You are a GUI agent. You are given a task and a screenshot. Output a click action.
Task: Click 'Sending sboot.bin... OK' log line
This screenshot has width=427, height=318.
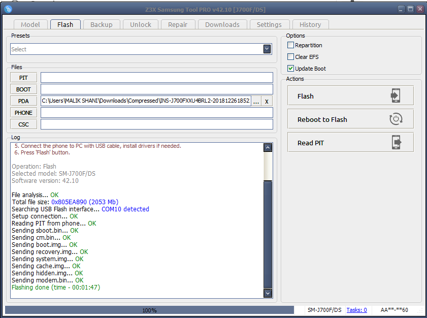tap(45, 231)
